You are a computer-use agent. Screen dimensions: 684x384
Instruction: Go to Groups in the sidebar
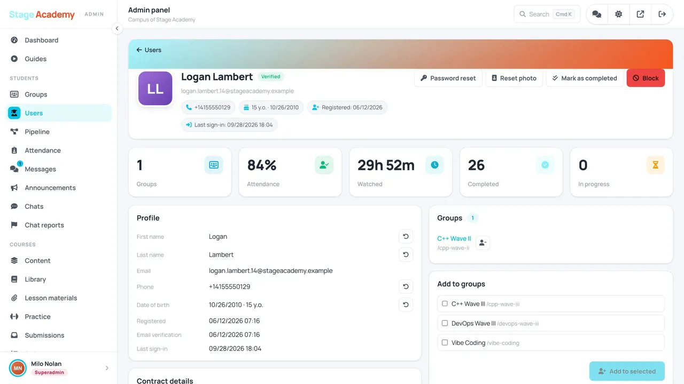click(x=60, y=94)
